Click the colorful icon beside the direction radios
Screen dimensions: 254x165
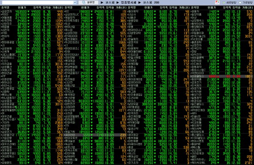(x=217, y=2)
